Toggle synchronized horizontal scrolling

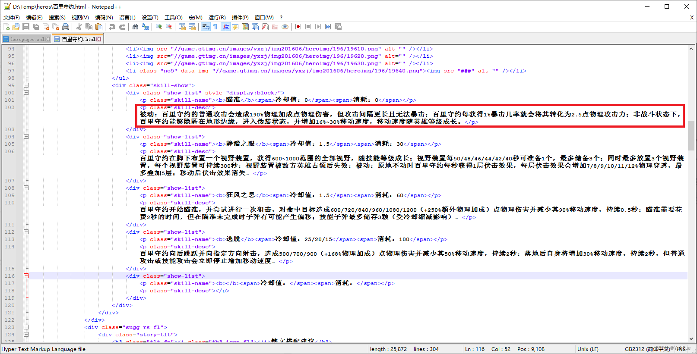coord(192,27)
